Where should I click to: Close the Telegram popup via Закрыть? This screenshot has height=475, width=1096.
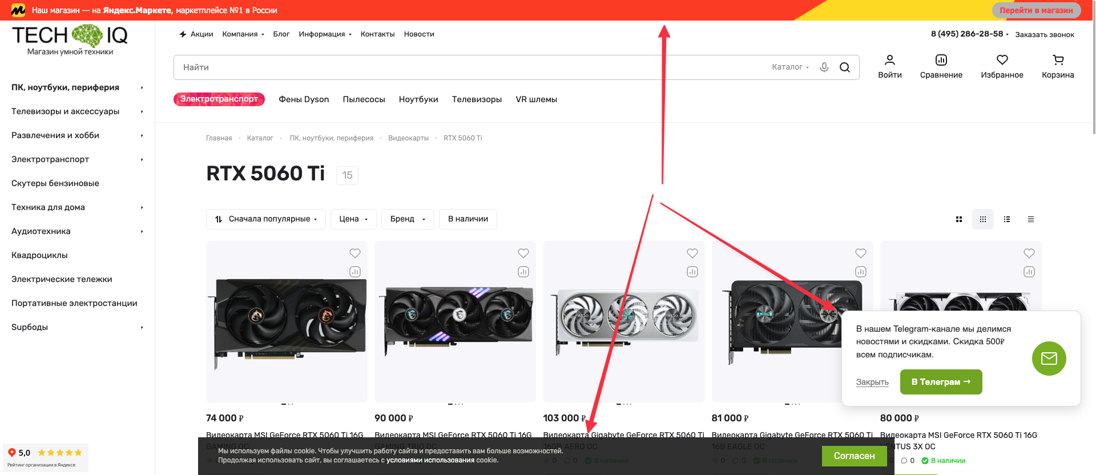872,382
